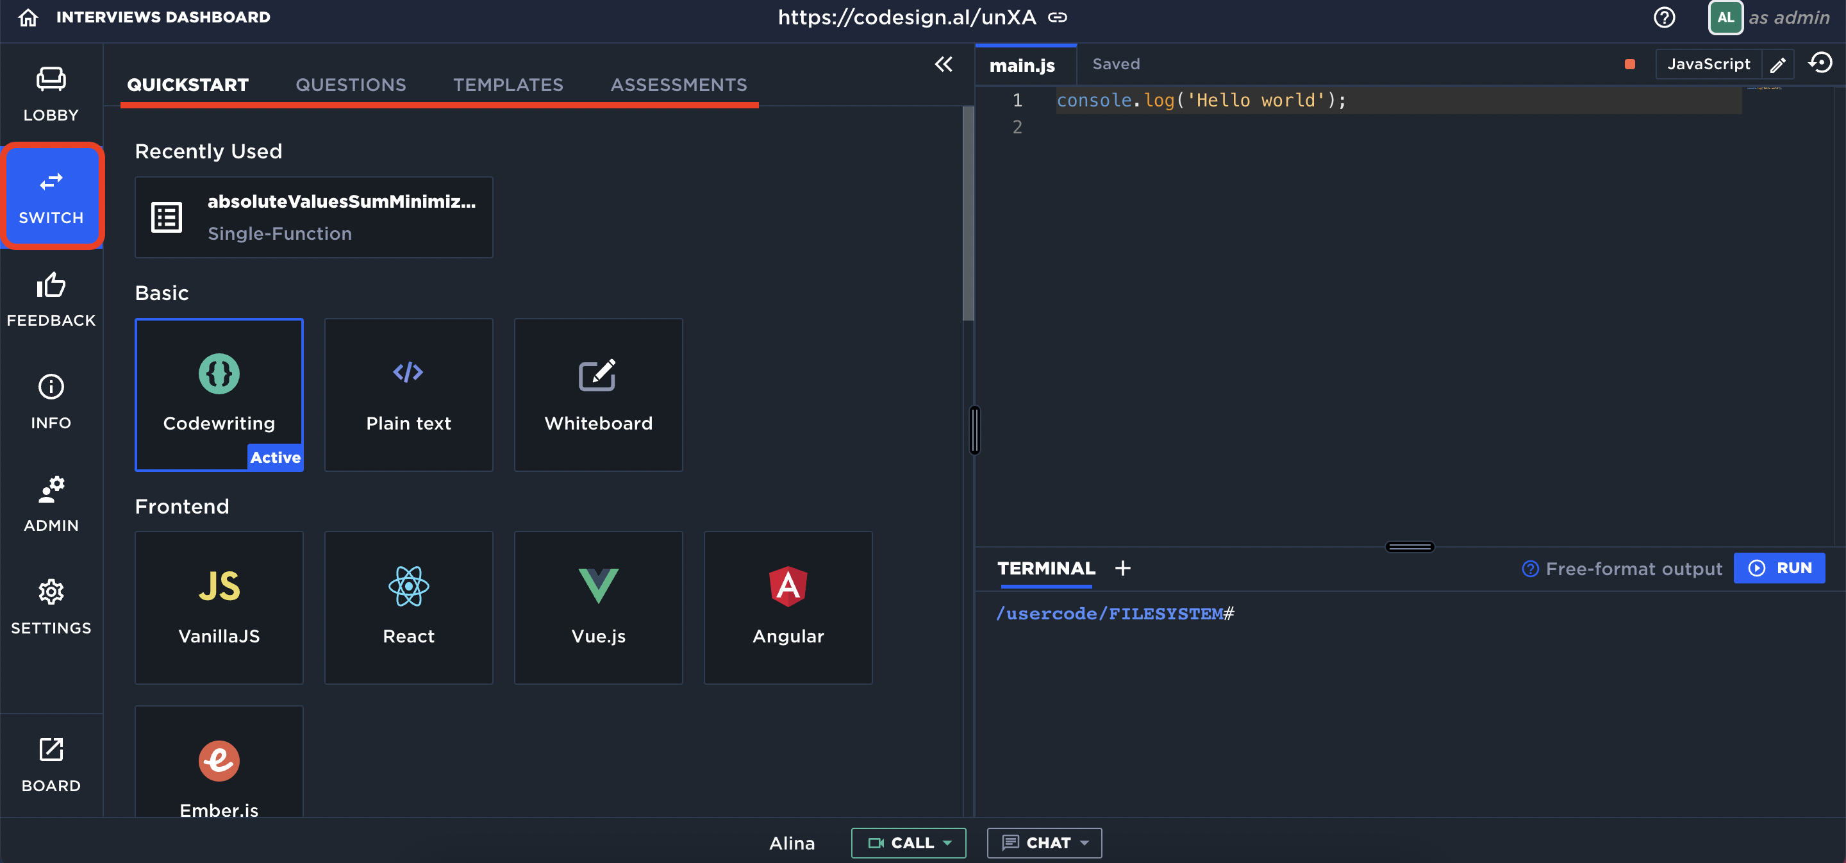Open the Feedback thumbs-up panel
The image size is (1846, 863).
point(51,299)
